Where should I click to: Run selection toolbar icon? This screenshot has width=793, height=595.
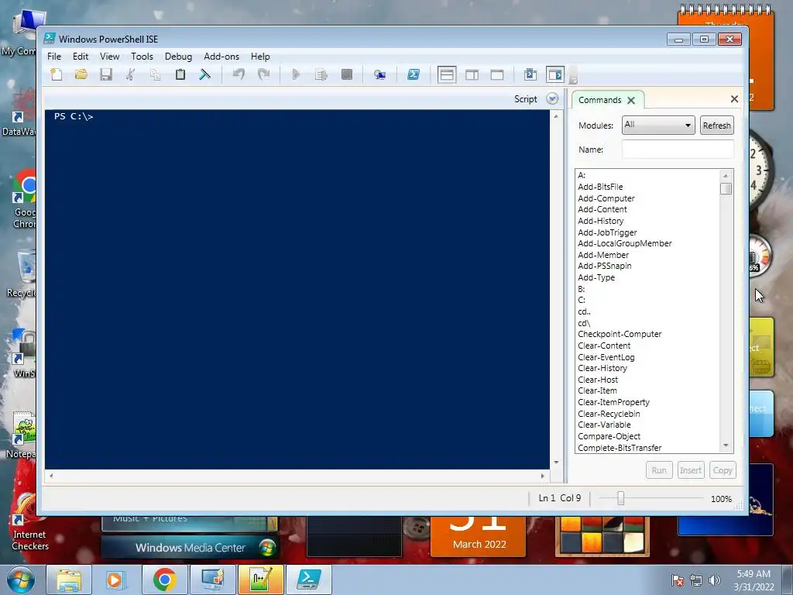pyautogui.click(x=321, y=75)
